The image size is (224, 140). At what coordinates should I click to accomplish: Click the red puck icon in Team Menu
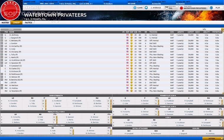tap(181, 8)
